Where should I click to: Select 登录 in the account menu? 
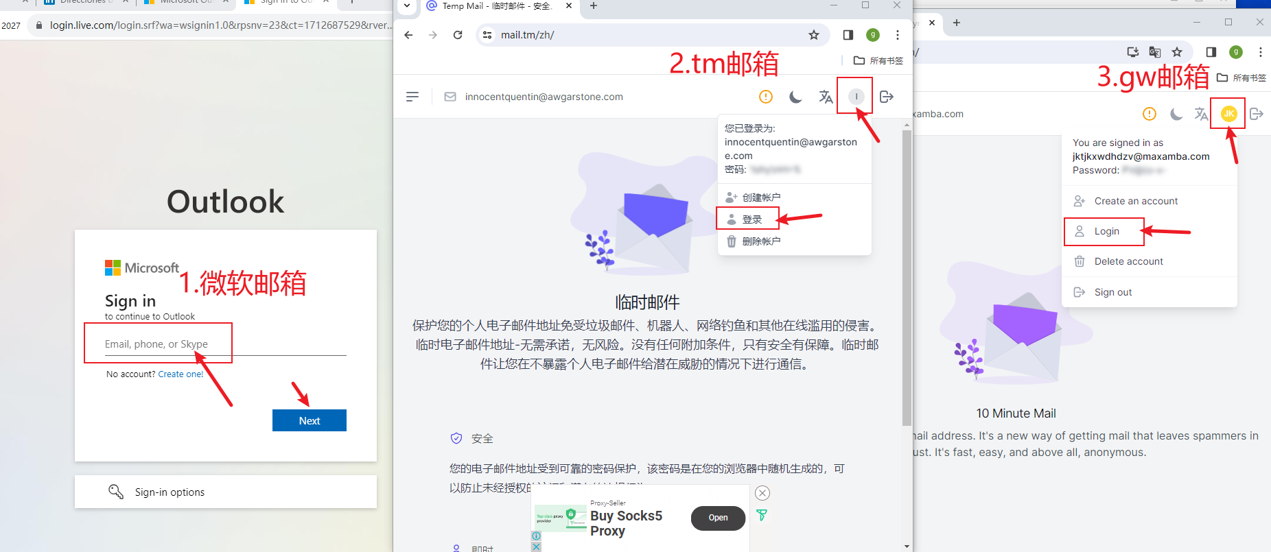751,219
